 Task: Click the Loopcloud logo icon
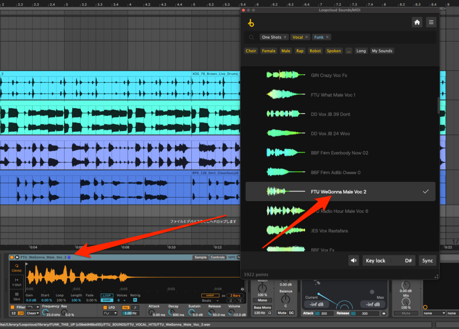point(251,22)
